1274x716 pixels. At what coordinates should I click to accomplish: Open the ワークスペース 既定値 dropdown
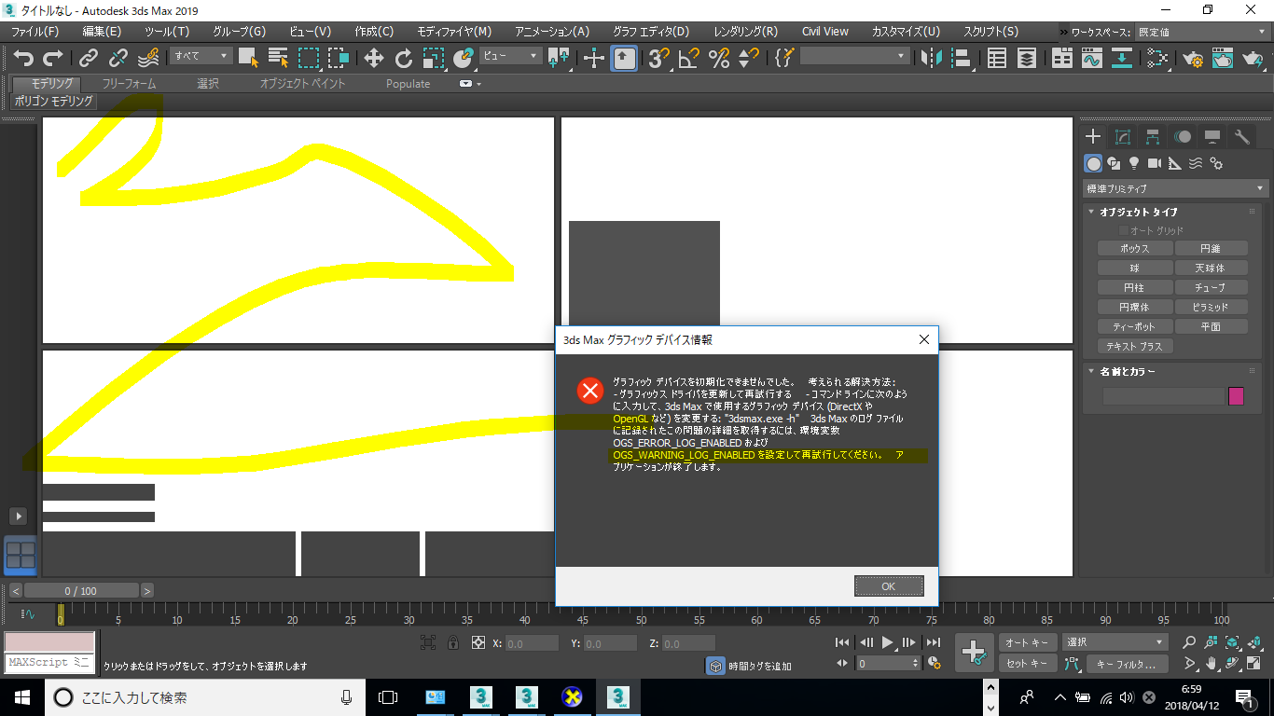(x=1203, y=32)
